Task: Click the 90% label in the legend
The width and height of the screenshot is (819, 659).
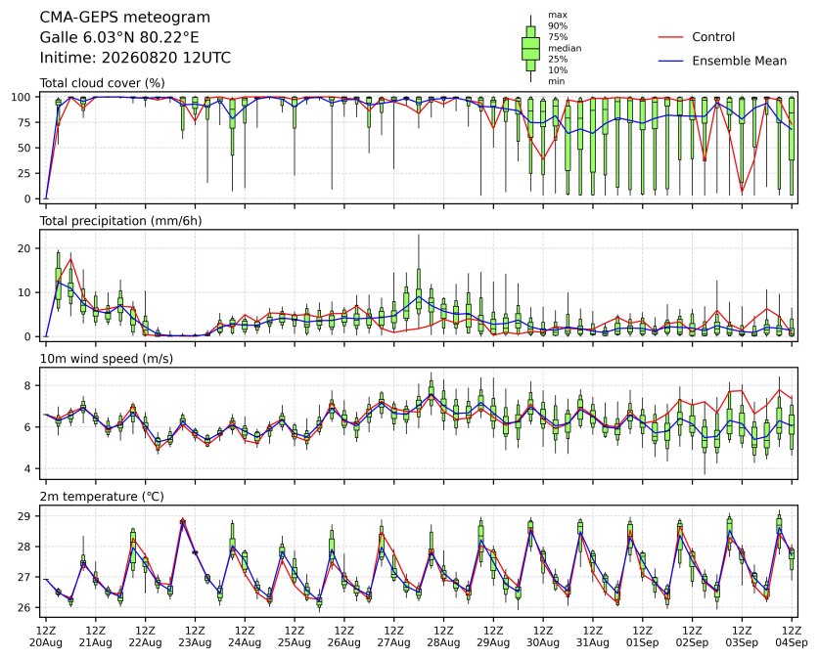Action: click(x=558, y=26)
